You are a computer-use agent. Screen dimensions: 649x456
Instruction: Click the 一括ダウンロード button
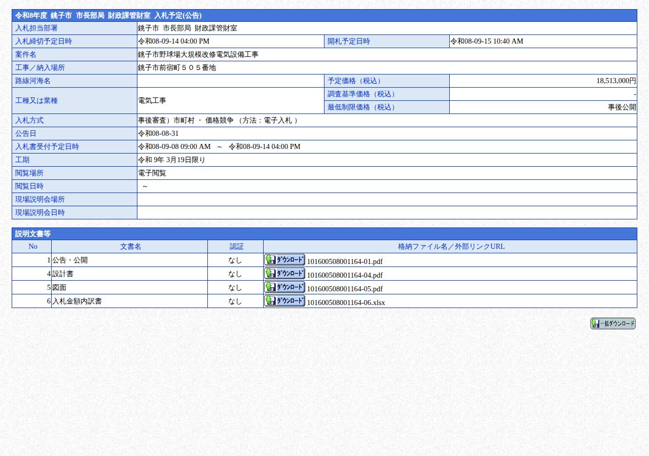click(x=612, y=323)
